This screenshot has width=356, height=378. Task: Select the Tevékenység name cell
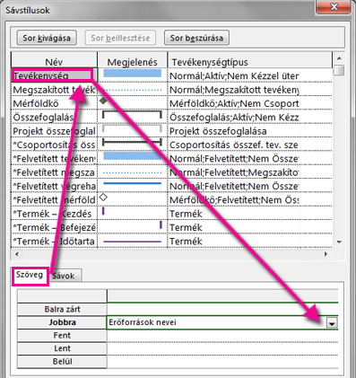[54, 75]
